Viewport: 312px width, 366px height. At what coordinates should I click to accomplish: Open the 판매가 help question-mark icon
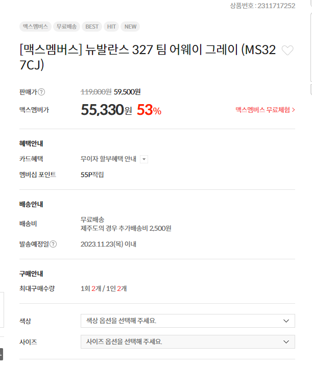(41, 92)
